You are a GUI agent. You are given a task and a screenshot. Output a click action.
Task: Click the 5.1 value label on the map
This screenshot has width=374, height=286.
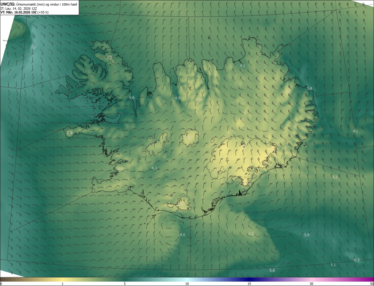pos(333,265)
